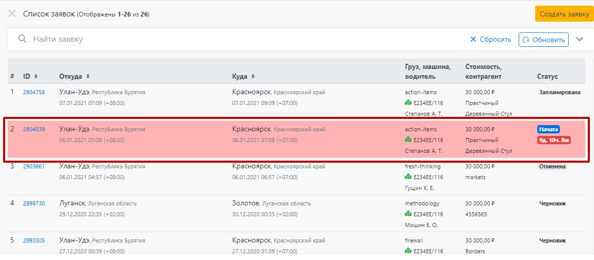
Task: Click contractor 4556565
Action: (476, 214)
